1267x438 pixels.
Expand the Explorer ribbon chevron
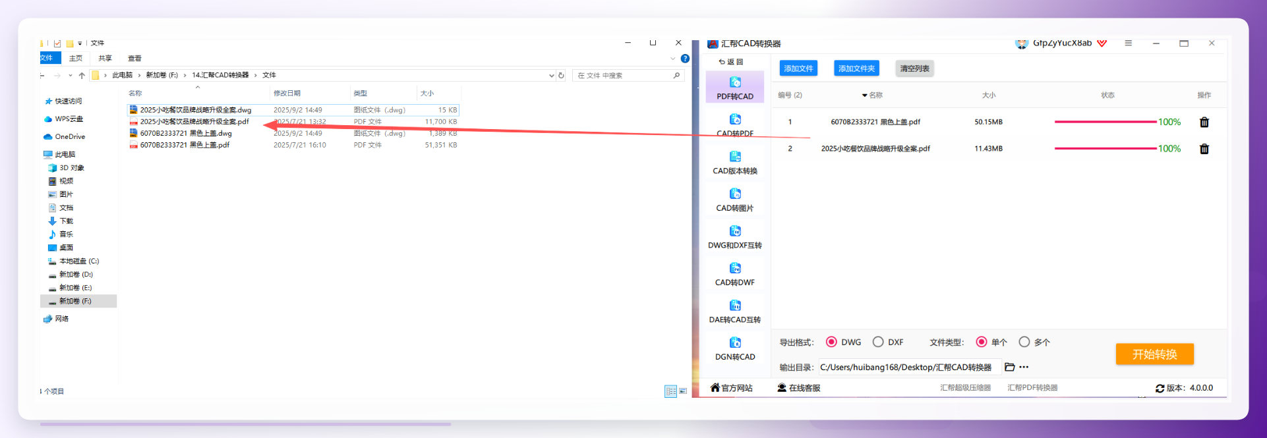[x=673, y=59]
